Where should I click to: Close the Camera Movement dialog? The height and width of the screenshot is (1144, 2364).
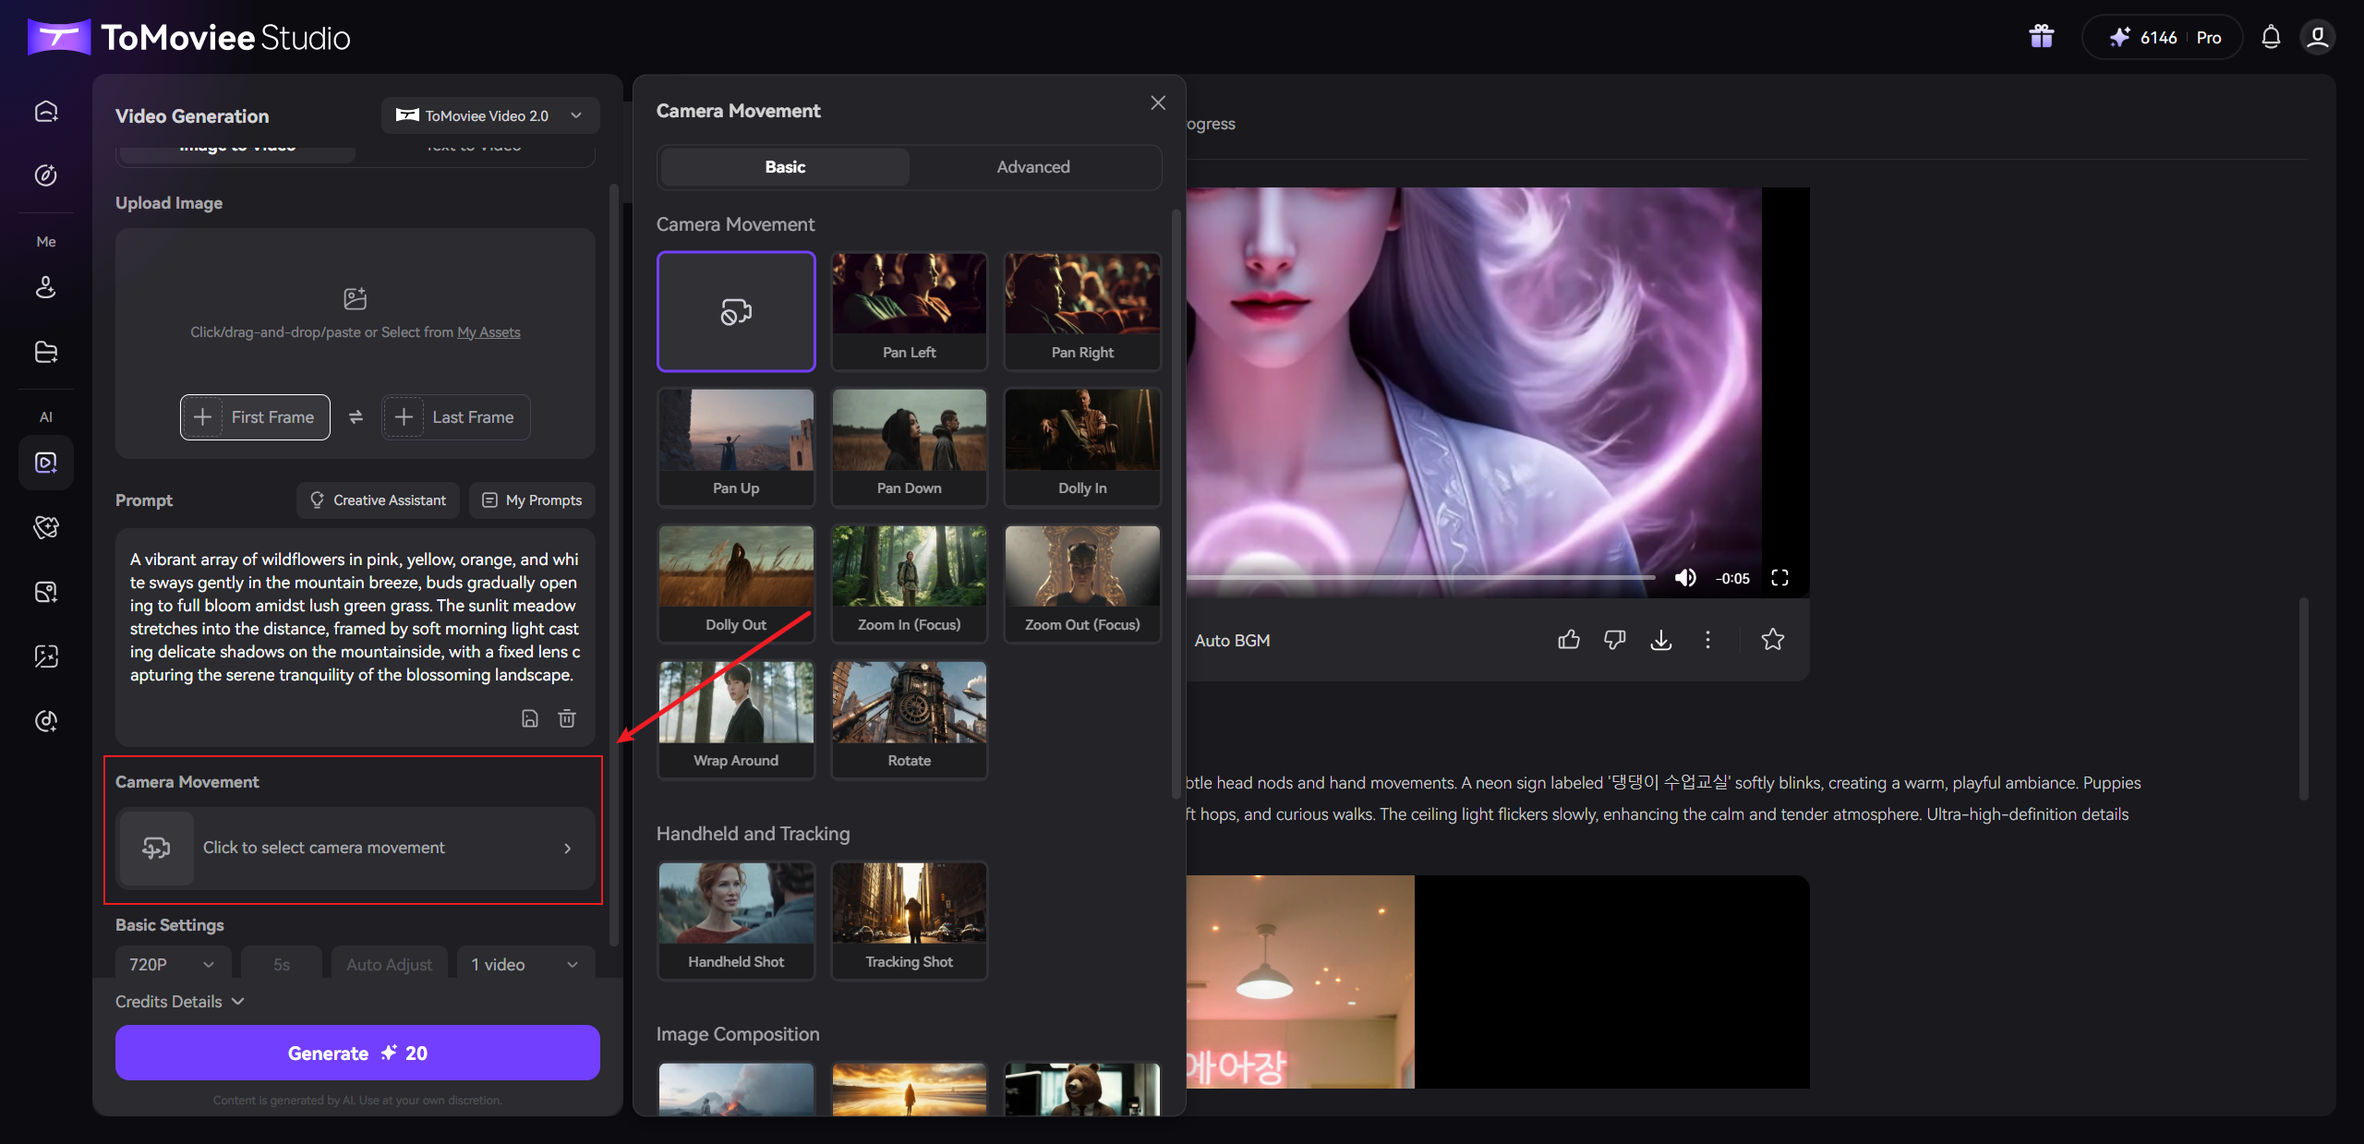tap(1158, 103)
